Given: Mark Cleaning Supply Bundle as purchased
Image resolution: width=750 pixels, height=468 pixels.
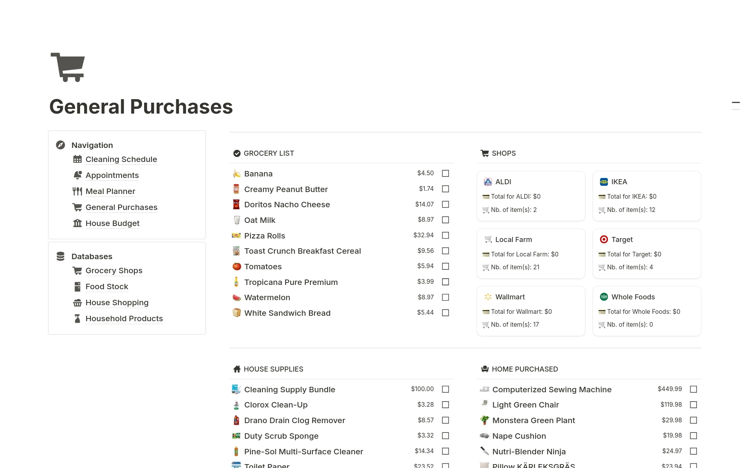Looking at the screenshot, I should pyautogui.click(x=445, y=389).
